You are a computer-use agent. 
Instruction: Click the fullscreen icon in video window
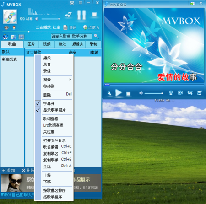click(x=200, y=92)
